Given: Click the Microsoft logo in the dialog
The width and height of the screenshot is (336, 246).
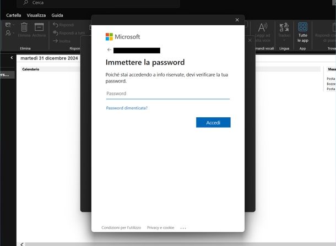Looking at the screenshot, I should pos(123,37).
